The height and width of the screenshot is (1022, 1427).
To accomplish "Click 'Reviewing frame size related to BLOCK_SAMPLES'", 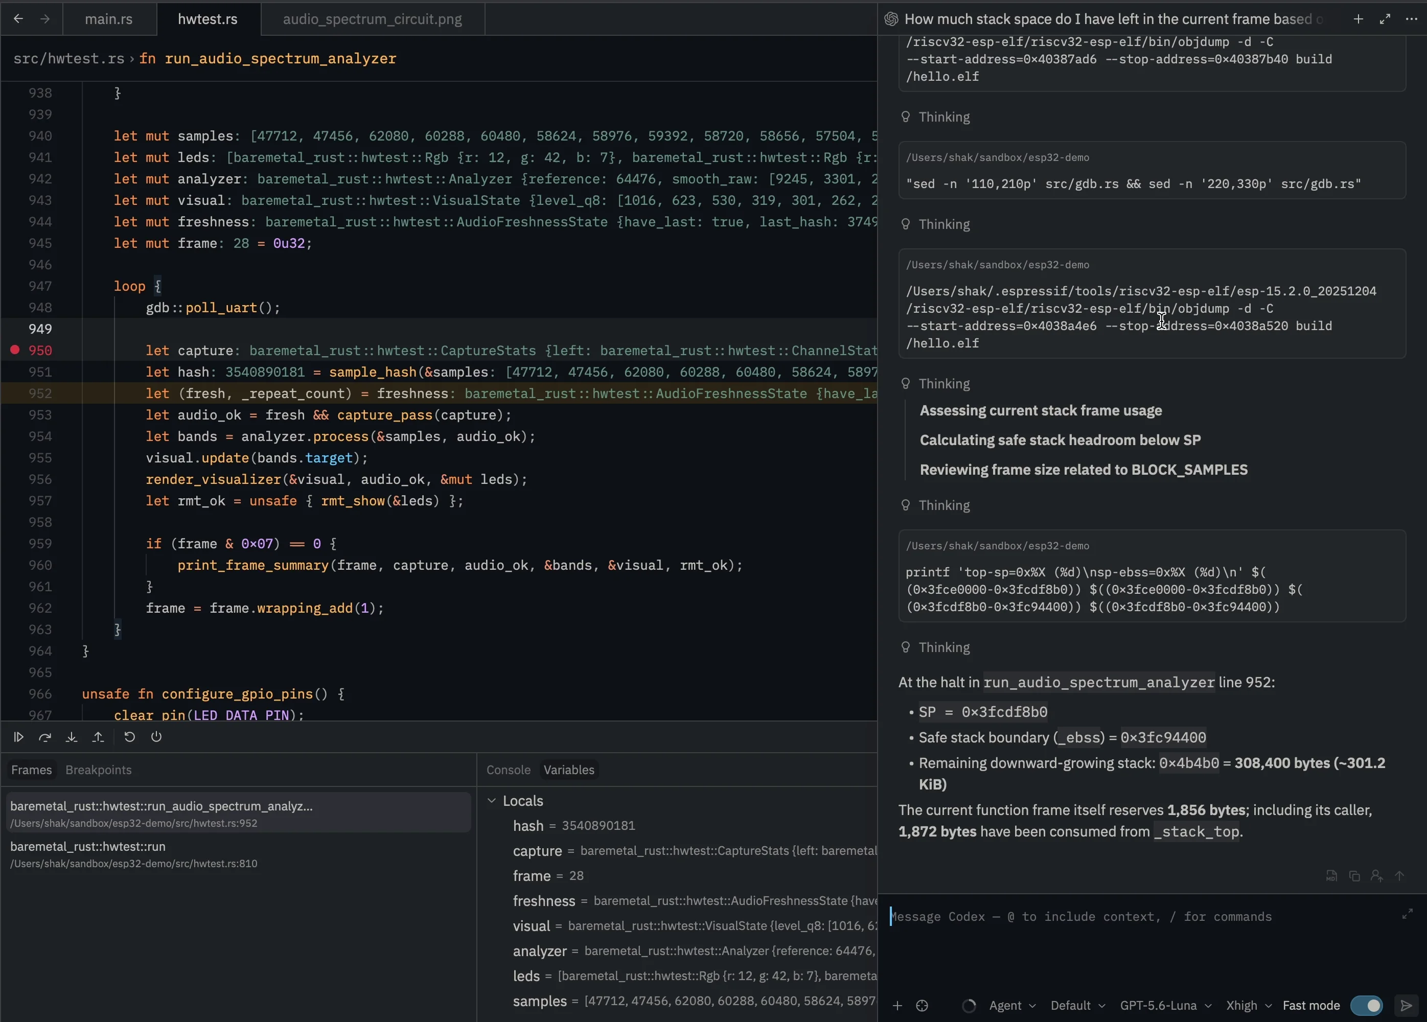I will pos(1084,470).
